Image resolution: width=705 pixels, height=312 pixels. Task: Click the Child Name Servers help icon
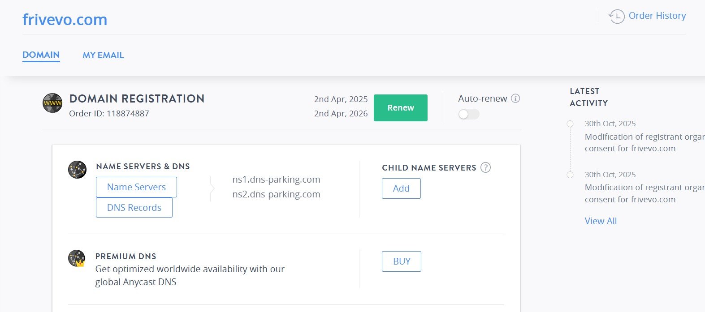tap(485, 167)
